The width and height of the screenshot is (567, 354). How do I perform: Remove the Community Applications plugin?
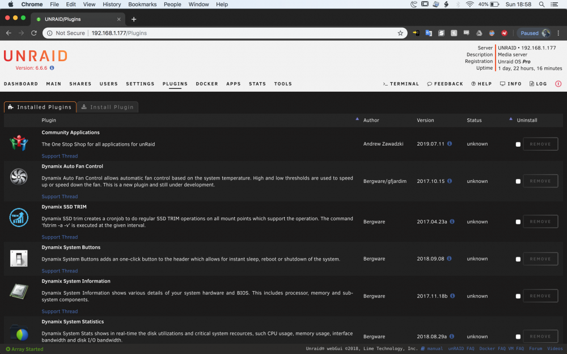click(x=540, y=144)
